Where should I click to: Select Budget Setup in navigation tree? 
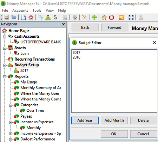pyautogui.click(x=27, y=65)
